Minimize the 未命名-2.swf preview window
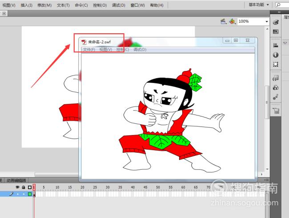The width and height of the screenshot is (289, 218). point(227,40)
